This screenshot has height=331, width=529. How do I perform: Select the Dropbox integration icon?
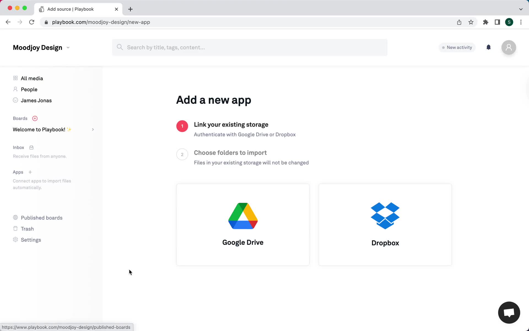click(x=385, y=215)
